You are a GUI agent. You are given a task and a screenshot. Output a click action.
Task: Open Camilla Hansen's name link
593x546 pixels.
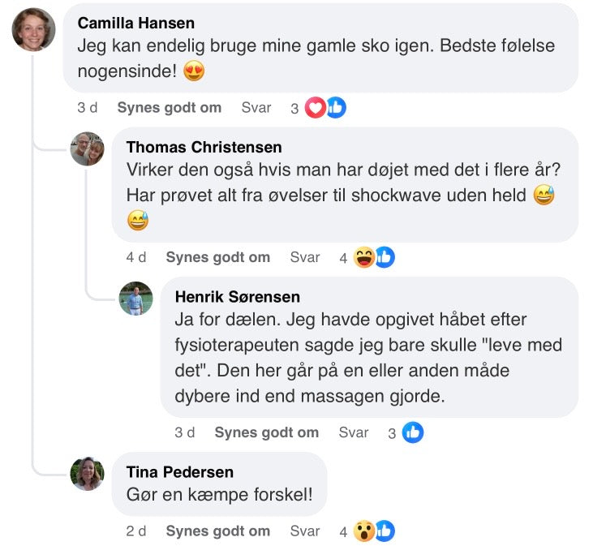click(x=135, y=23)
